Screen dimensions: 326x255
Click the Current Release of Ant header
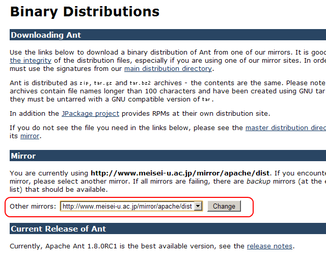tap(58, 228)
